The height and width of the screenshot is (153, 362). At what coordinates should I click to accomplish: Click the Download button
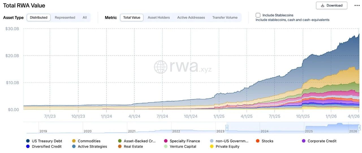(331, 5)
